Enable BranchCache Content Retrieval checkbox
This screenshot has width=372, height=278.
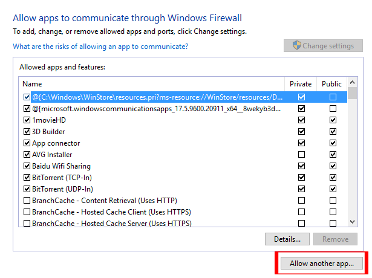[27, 201]
